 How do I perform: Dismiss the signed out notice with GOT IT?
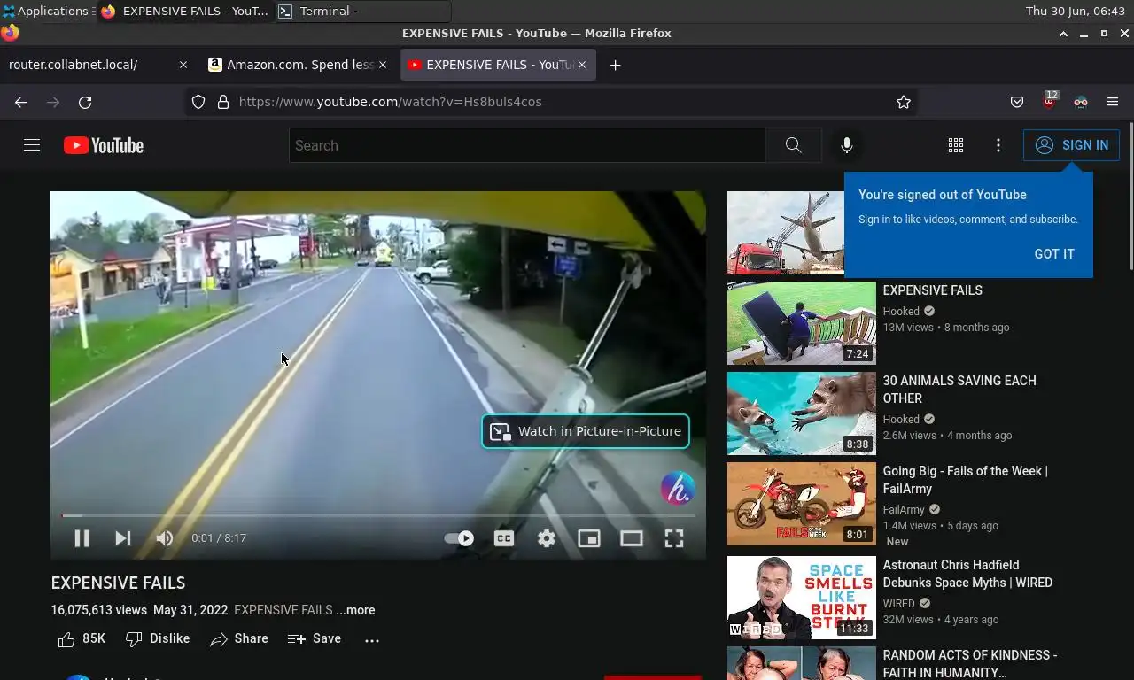1054,254
